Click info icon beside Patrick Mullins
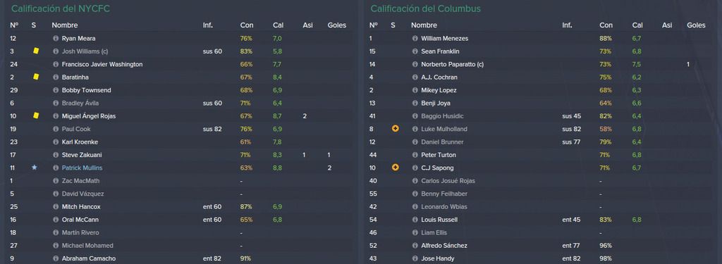 (56, 168)
